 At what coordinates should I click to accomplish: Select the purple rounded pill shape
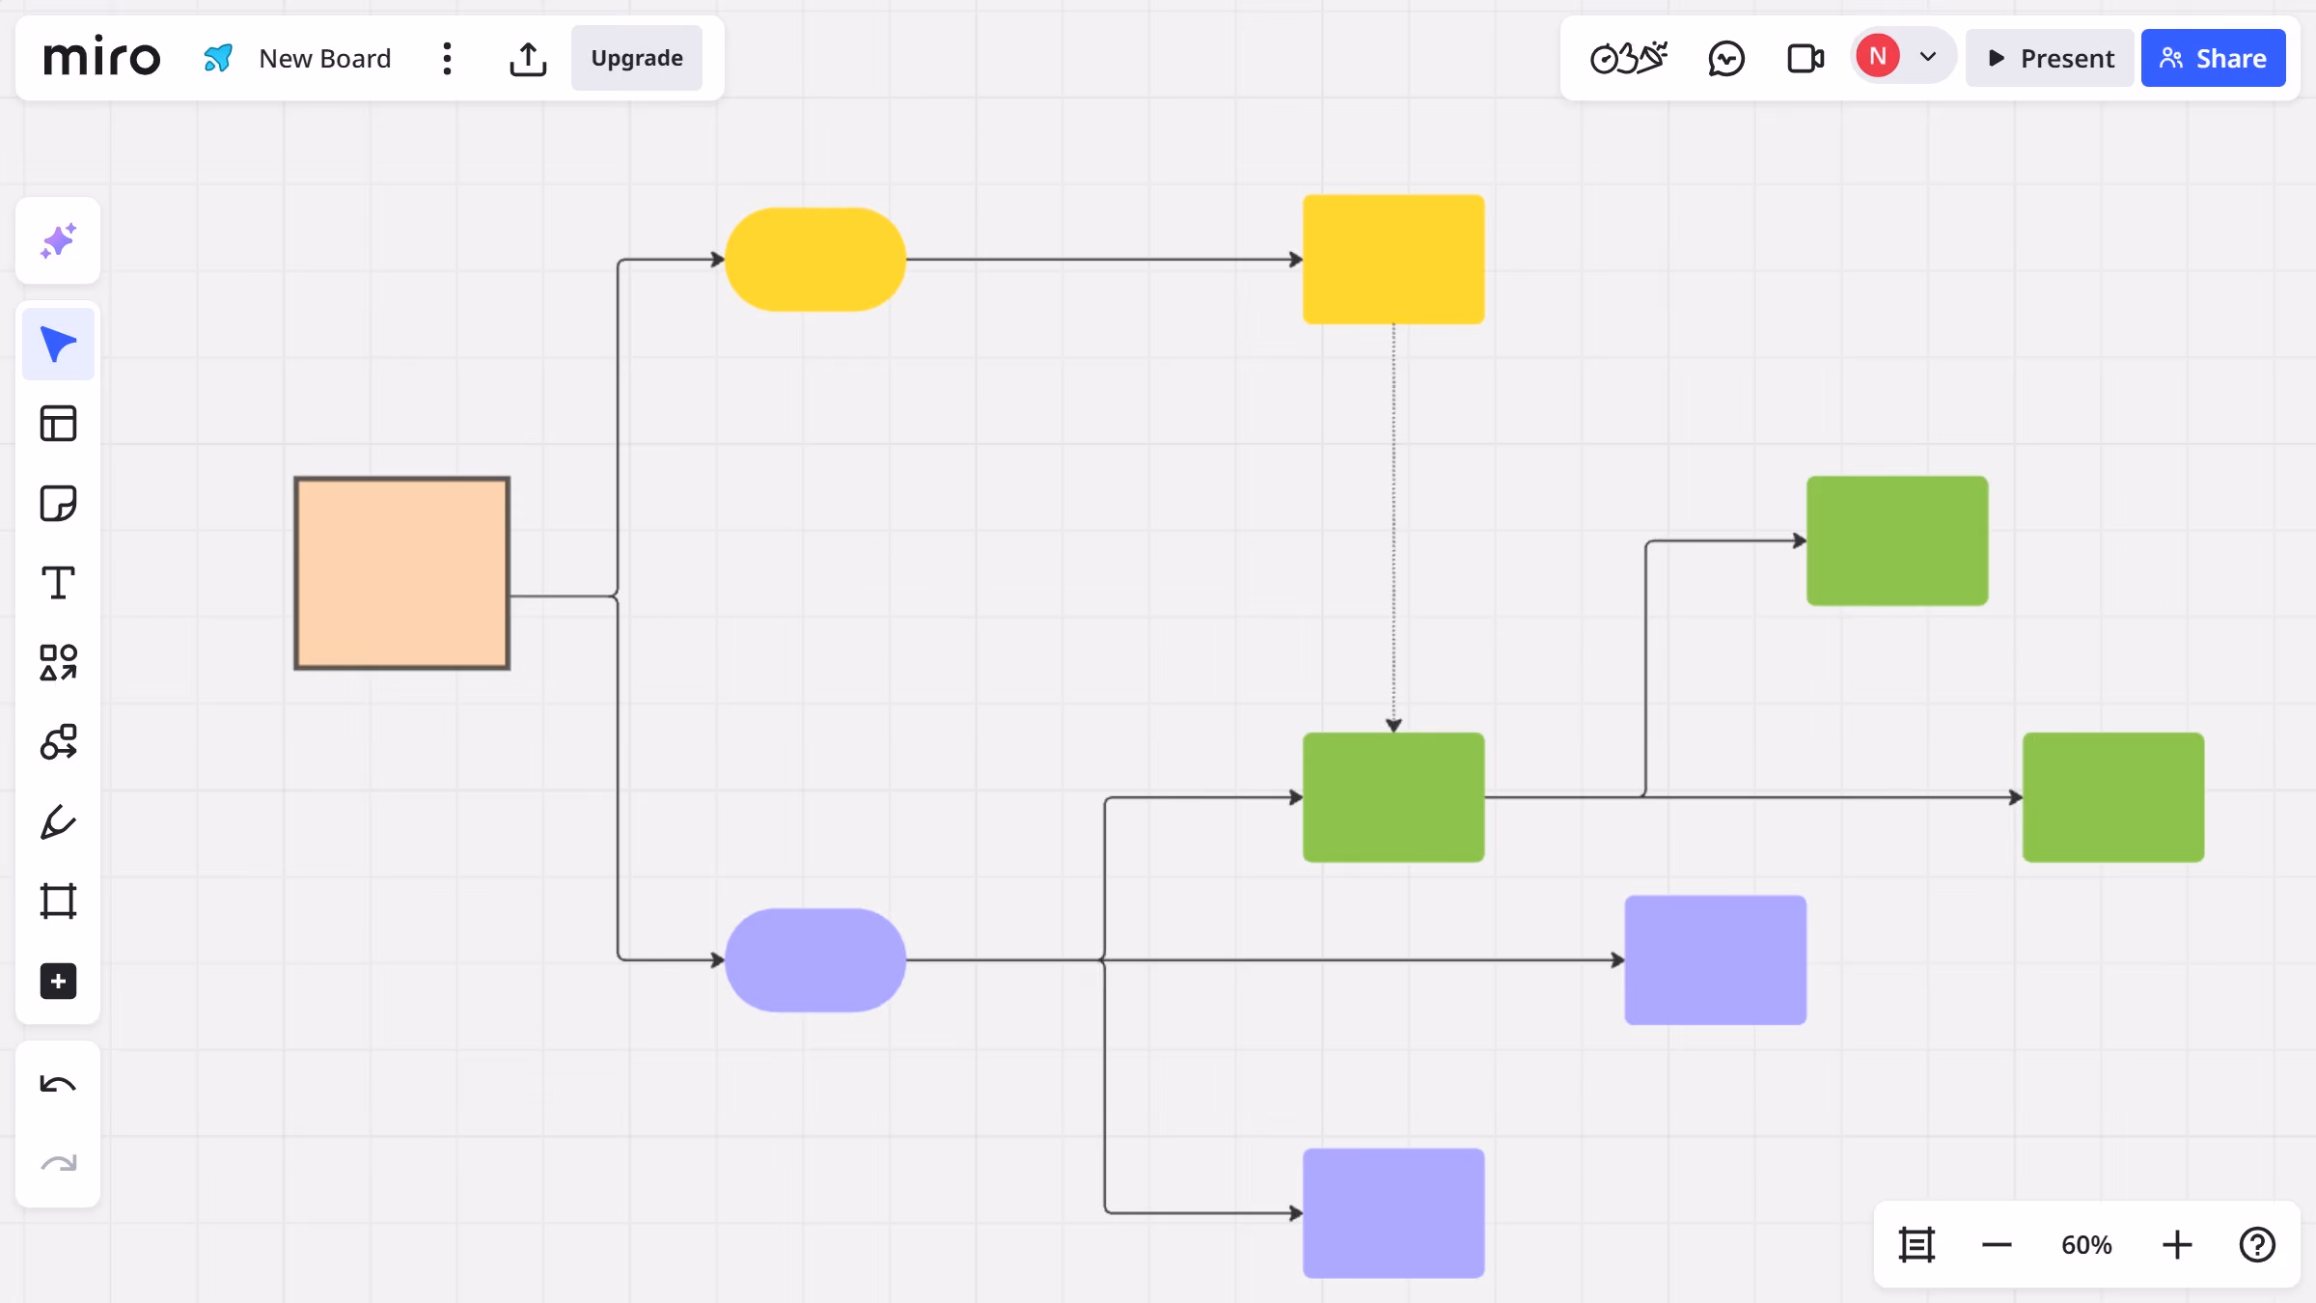coord(815,959)
